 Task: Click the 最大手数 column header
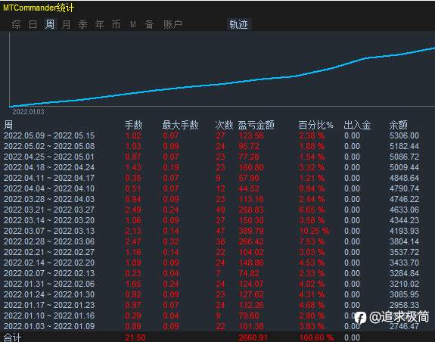(180, 125)
